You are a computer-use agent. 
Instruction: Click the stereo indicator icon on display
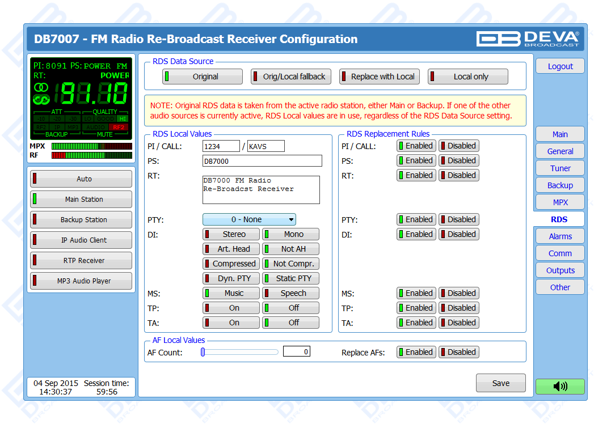point(41,88)
